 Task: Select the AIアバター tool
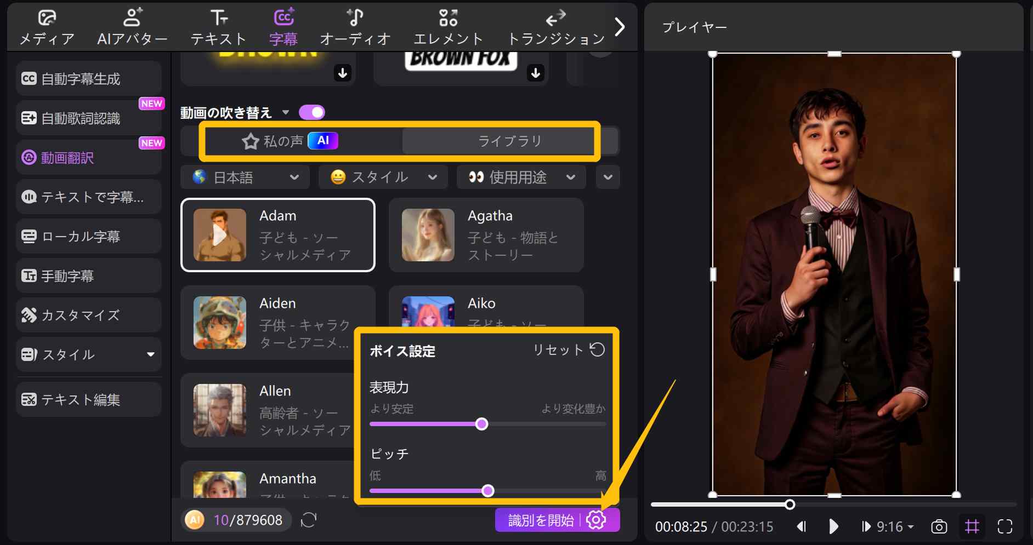132,26
